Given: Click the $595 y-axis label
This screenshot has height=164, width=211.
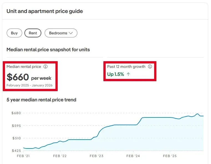Looking at the screenshot, I should 16,125.
